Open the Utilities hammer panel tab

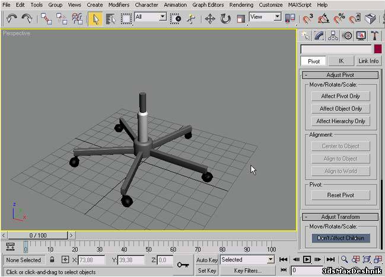tap(375, 36)
